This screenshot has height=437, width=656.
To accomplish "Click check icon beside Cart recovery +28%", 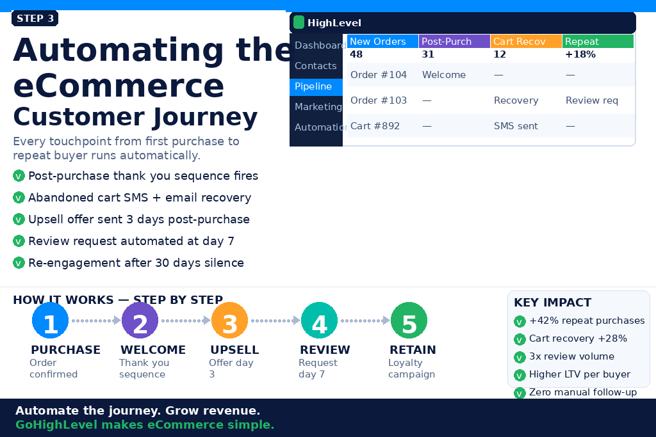I will coord(520,339).
